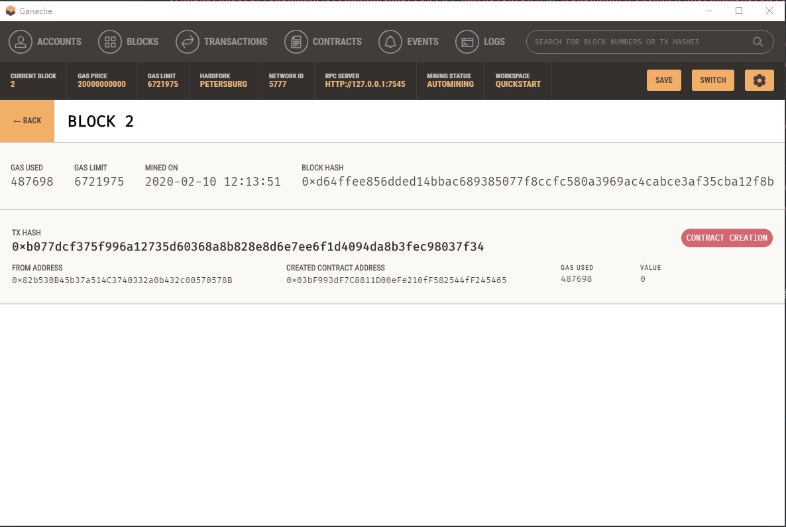This screenshot has height=527, width=786.
Task: Click the Ganache logo in the titlebar
Action: tap(9, 11)
